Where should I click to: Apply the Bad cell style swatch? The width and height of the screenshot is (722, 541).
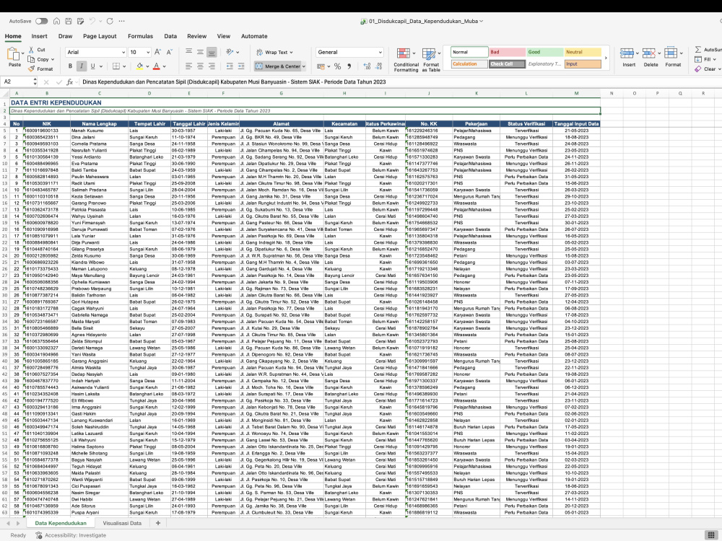pos(507,53)
